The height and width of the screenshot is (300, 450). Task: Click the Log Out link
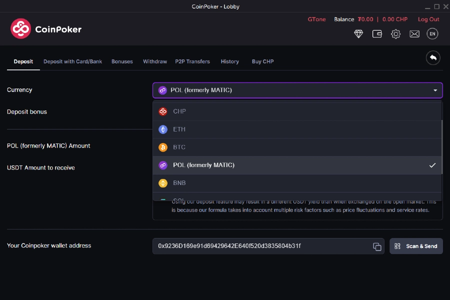tap(428, 19)
